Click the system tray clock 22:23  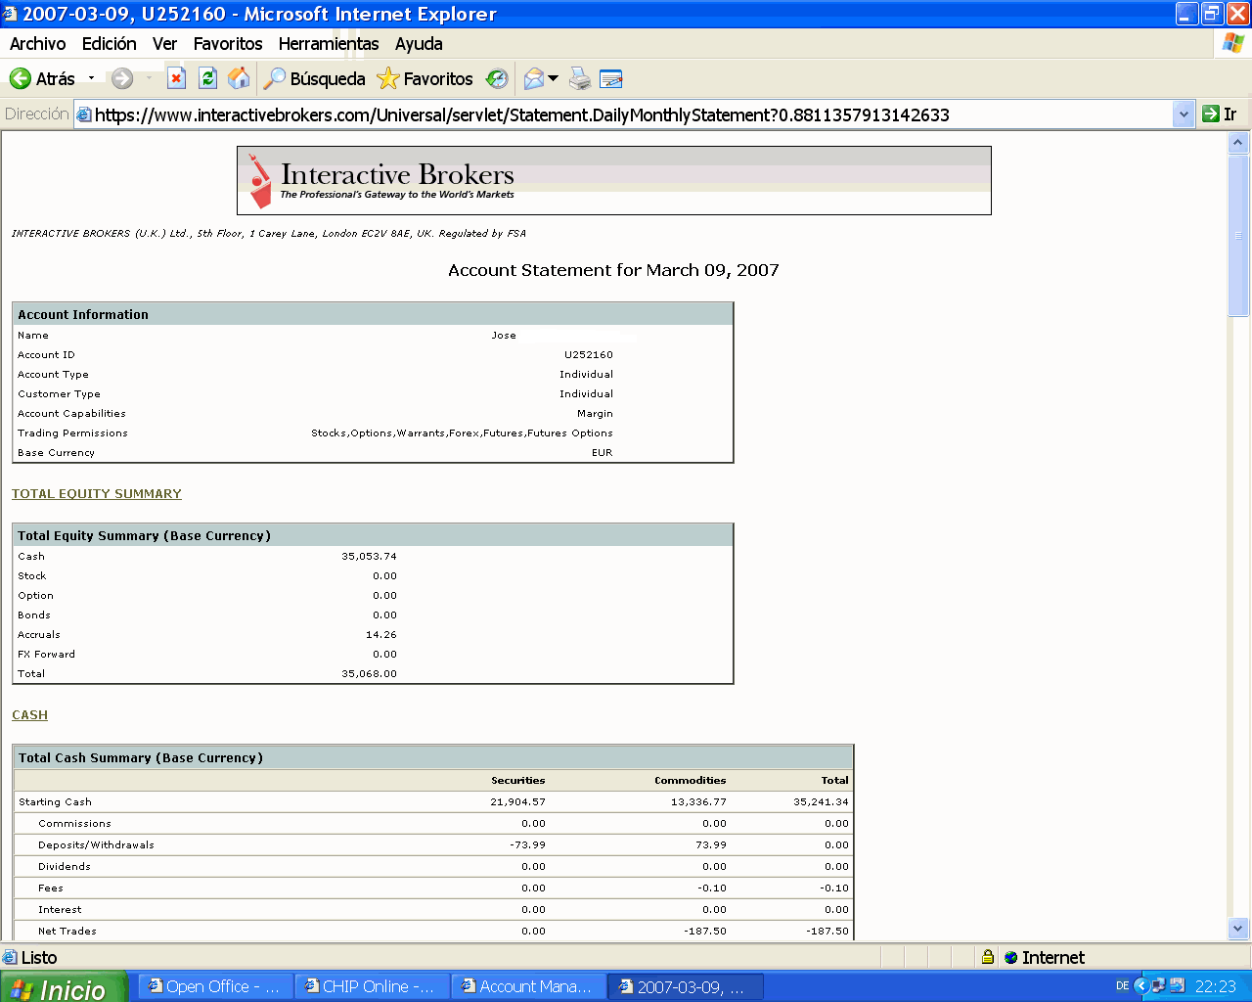(1216, 986)
